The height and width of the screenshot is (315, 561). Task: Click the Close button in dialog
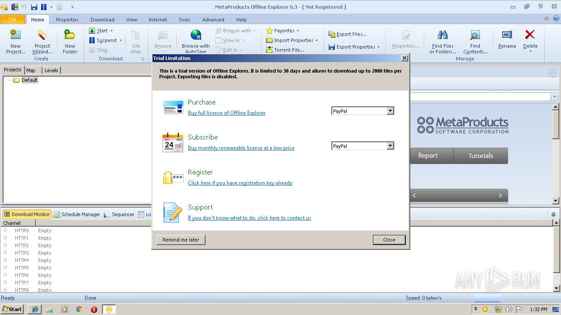click(389, 240)
